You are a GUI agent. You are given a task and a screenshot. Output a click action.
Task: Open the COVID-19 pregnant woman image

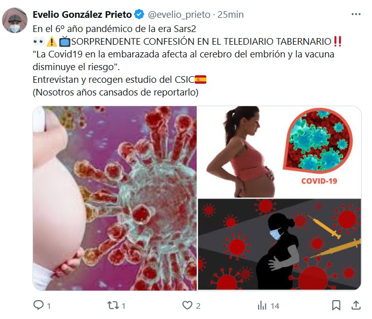click(280, 152)
